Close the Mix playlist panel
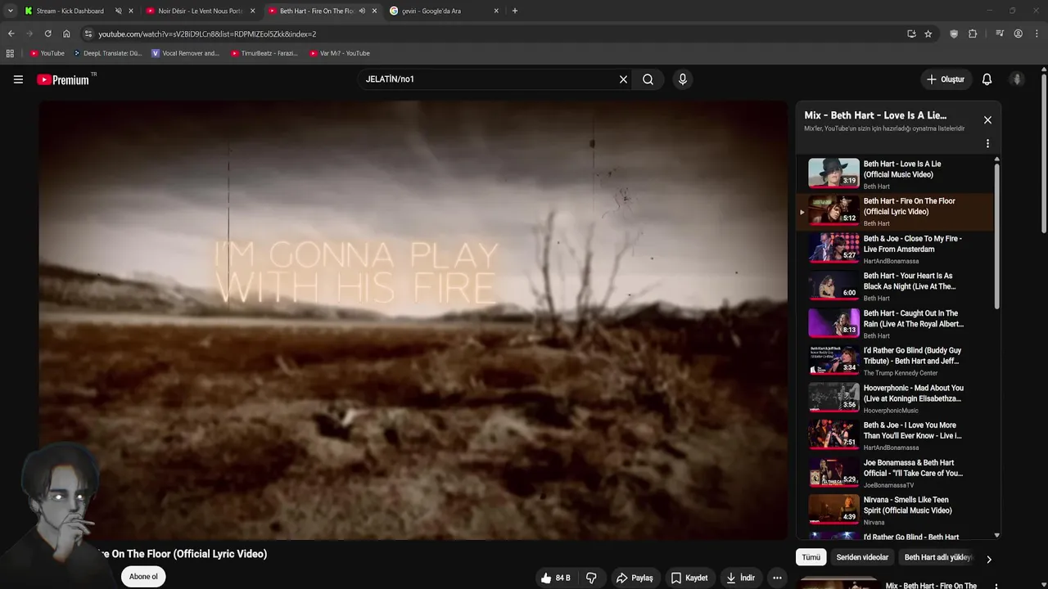The width and height of the screenshot is (1048, 589). pyautogui.click(x=987, y=119)
